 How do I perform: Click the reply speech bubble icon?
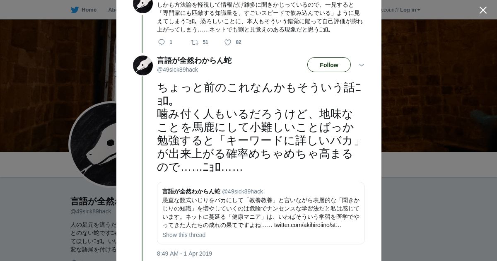[162, 42]
